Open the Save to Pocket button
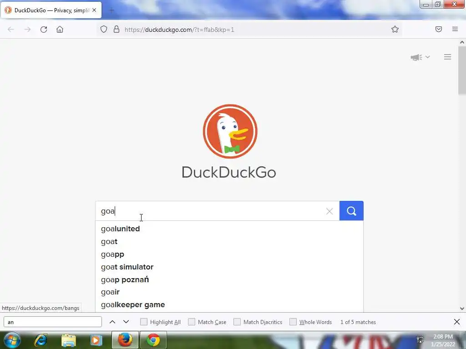 pos(438,29)
